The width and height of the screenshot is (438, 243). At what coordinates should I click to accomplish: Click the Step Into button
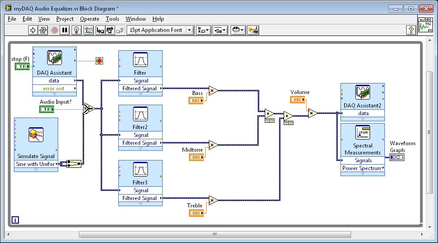pos(99,30)
